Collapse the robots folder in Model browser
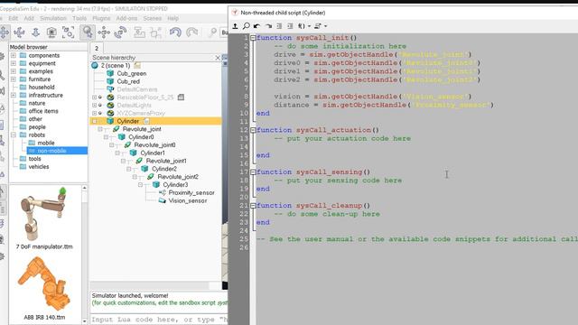Image resolution: width=578 pixels, height=325 pixels. tap(14, 135)
